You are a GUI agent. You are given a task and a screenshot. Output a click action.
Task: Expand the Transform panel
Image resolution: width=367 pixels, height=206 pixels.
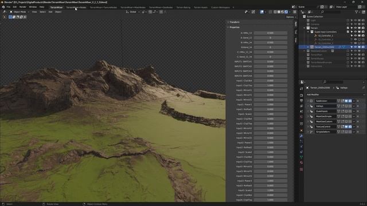[235, 22]
